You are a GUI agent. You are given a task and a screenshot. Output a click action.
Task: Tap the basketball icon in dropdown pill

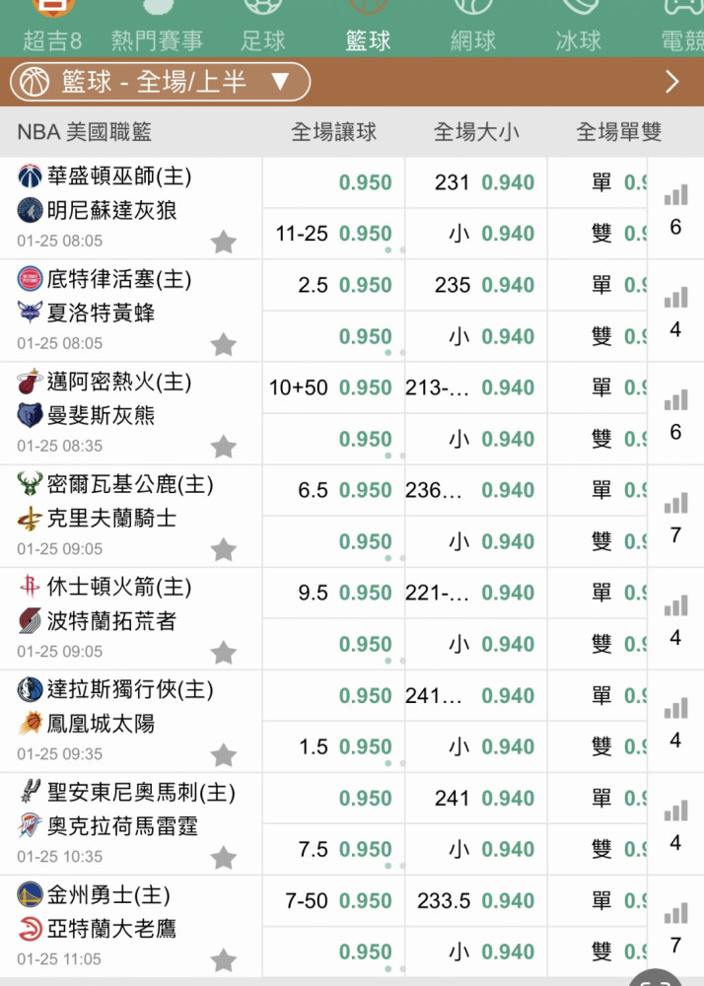(35, 82)
